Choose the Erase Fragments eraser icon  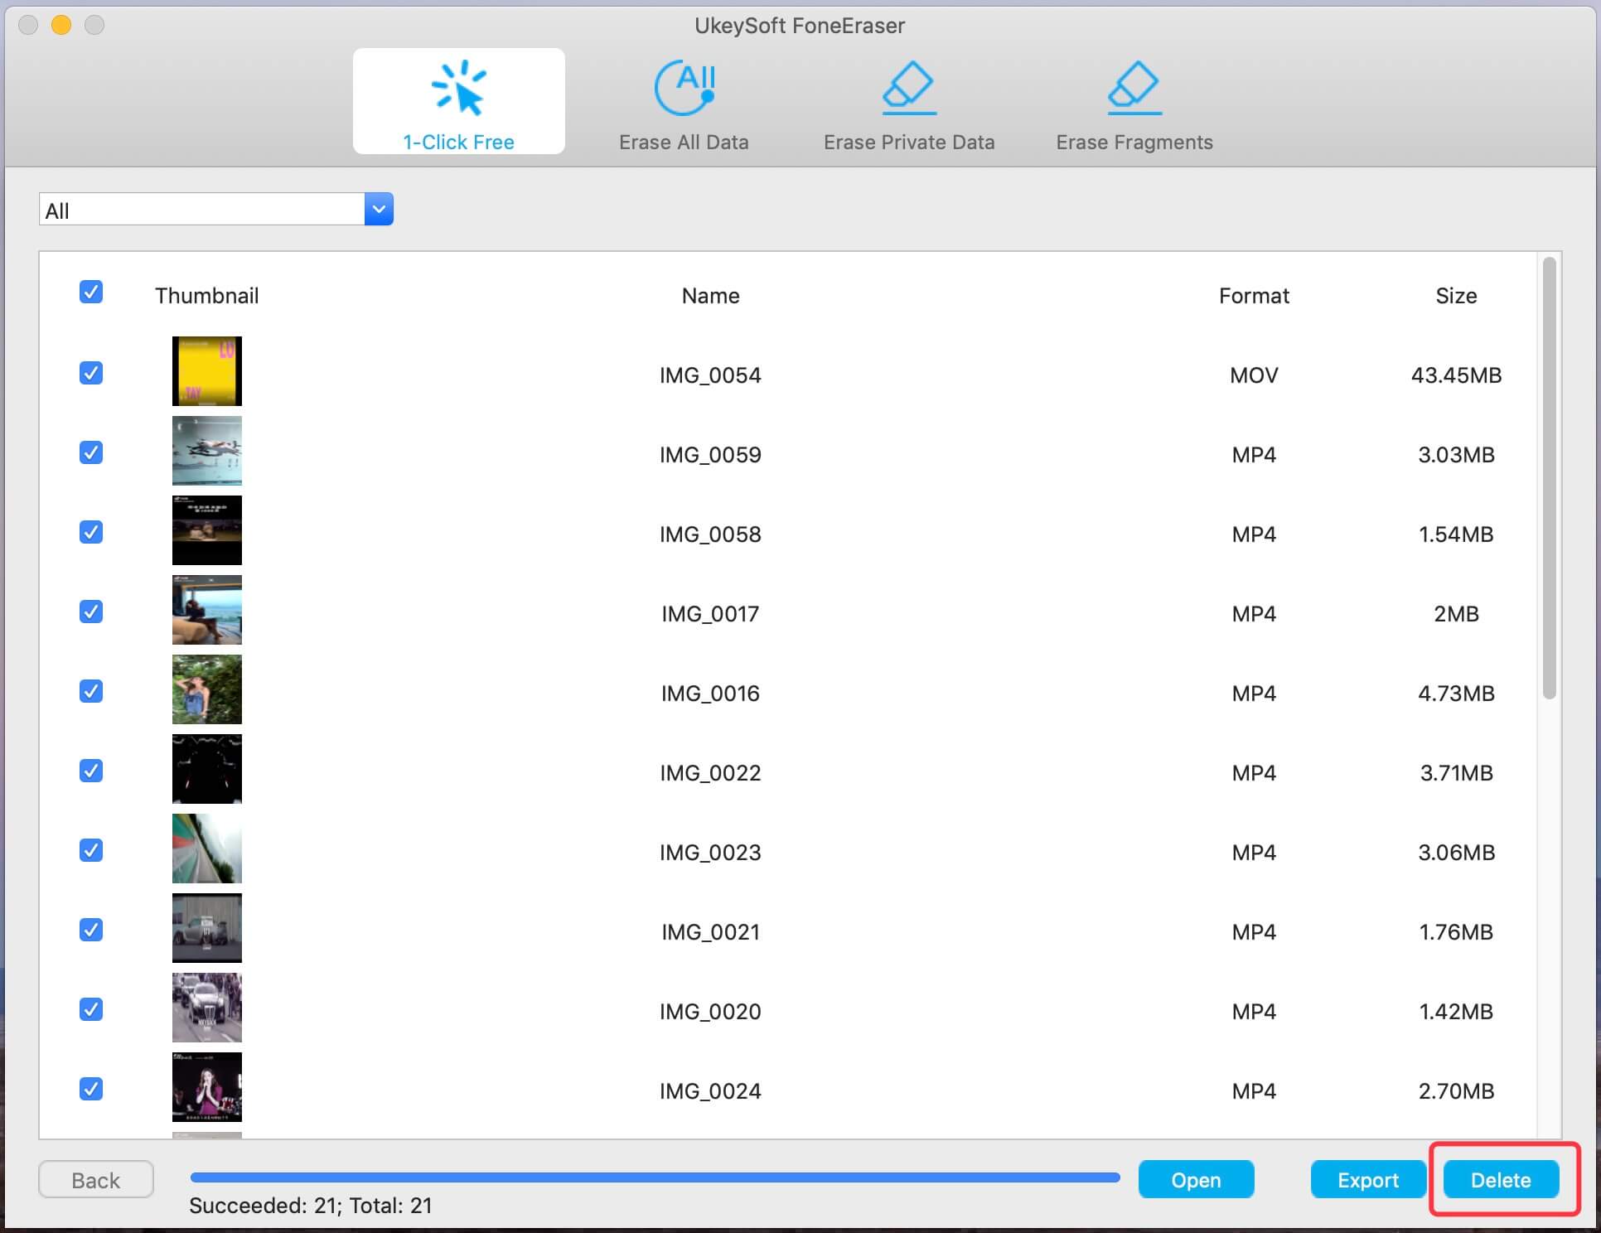pyautogui.click(x=1134, y=88)
